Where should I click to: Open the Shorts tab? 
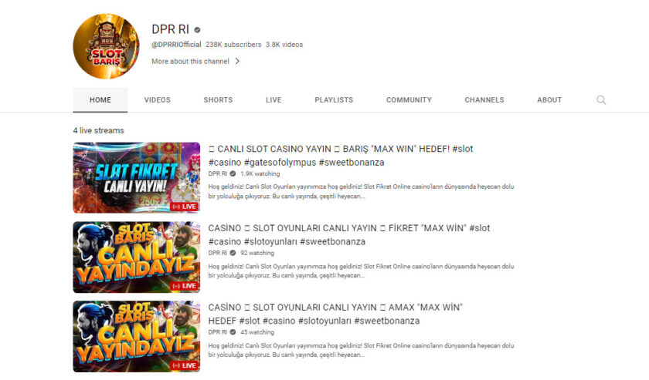click(218, 100)
